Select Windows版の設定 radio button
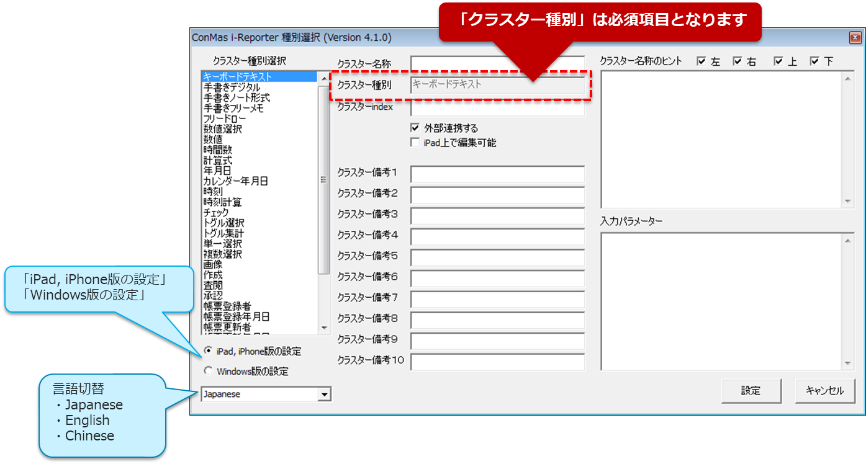The image size is (866, 464). [x=209, y=372]
